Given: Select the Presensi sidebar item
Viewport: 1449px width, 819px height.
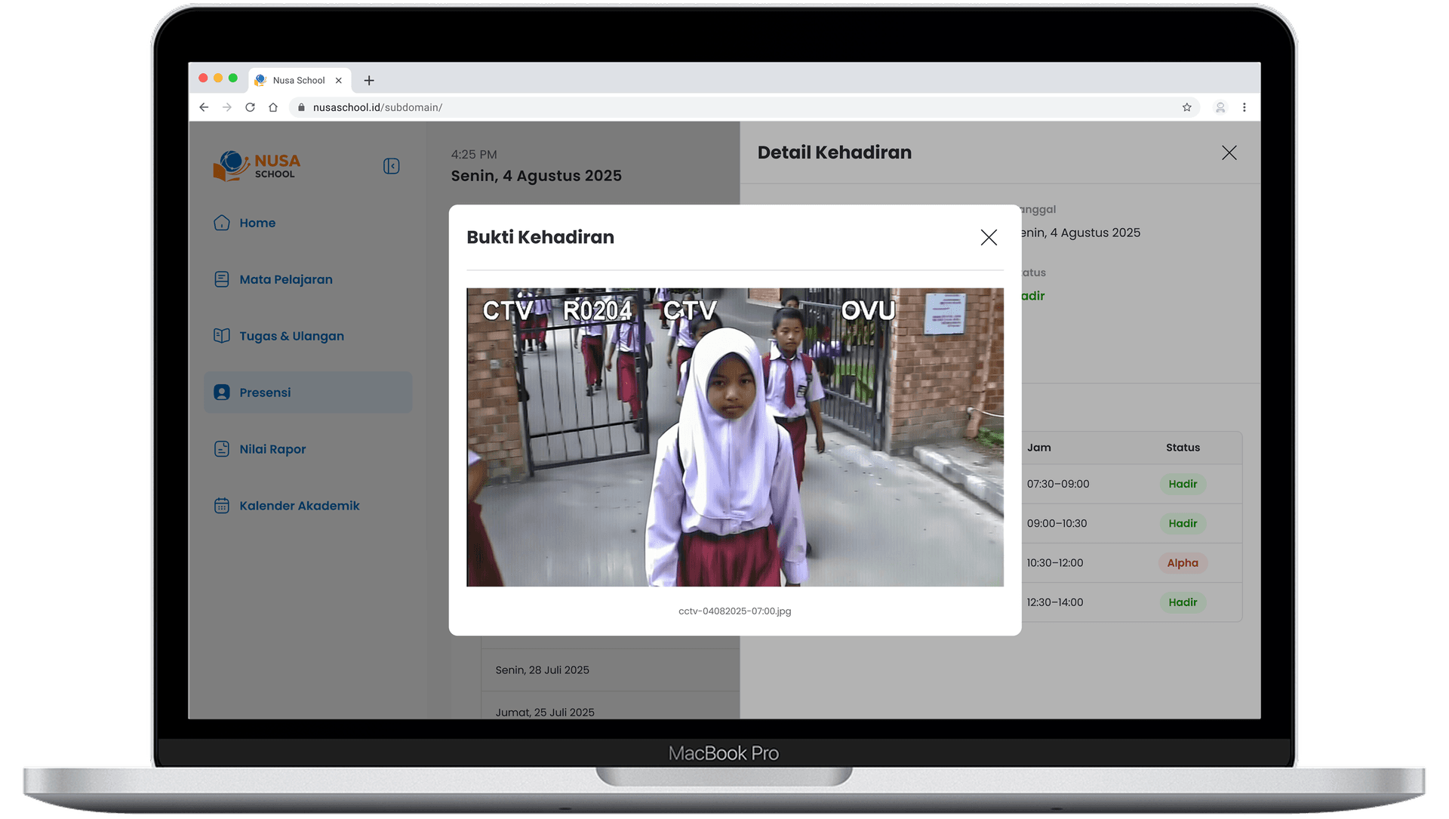Looking at the screenshot, I should tap(265, 393).
